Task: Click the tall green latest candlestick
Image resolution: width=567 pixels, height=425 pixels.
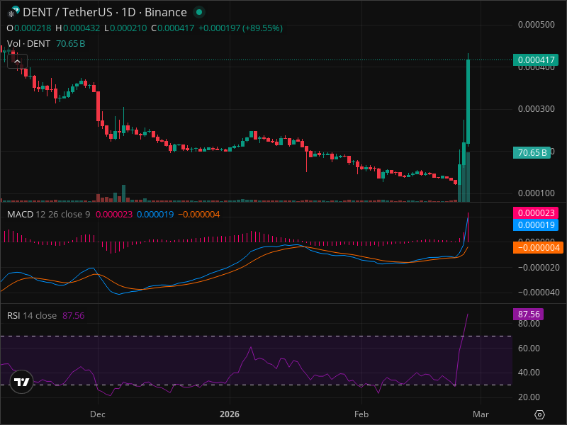Action: 468,101
